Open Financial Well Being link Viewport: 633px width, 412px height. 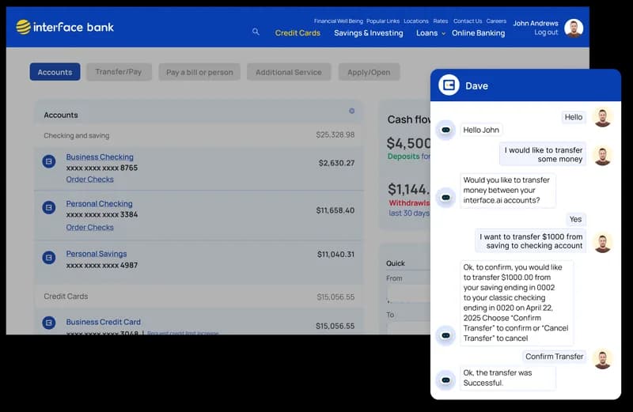coord(339,21)
